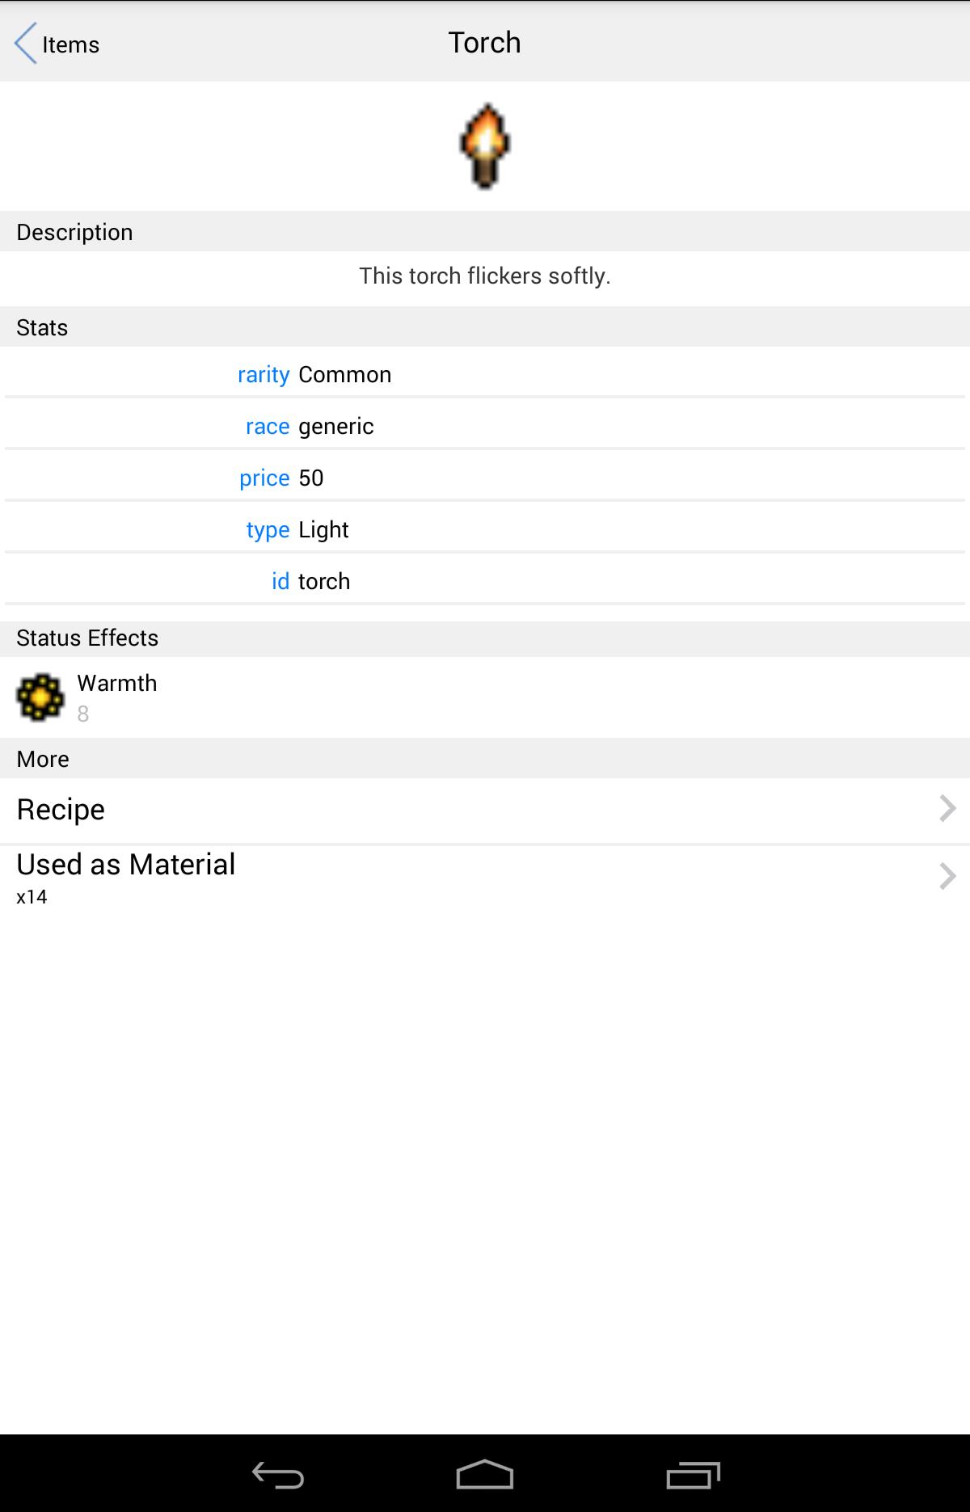Open Android recent apps
The image size is (970, 1512).
[693, 1476]
